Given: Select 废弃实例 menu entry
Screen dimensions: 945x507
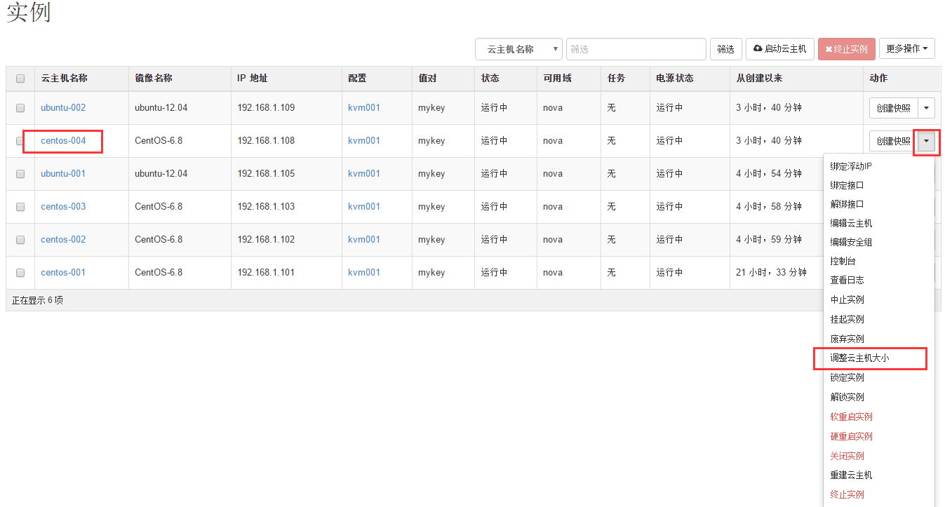Looking at the screenshot, I should [879, 339].
